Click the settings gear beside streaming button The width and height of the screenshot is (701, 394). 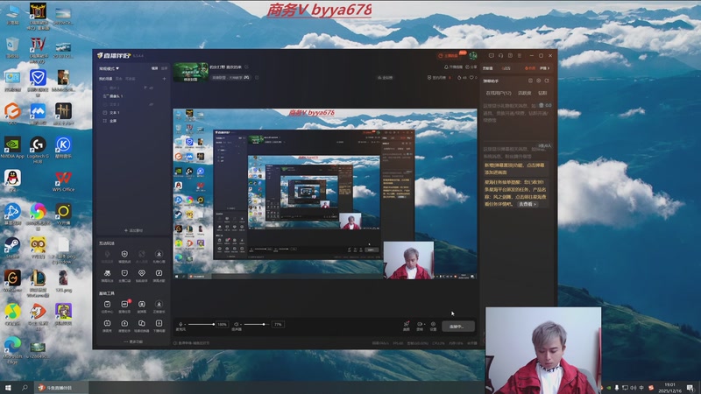[433, 326]
